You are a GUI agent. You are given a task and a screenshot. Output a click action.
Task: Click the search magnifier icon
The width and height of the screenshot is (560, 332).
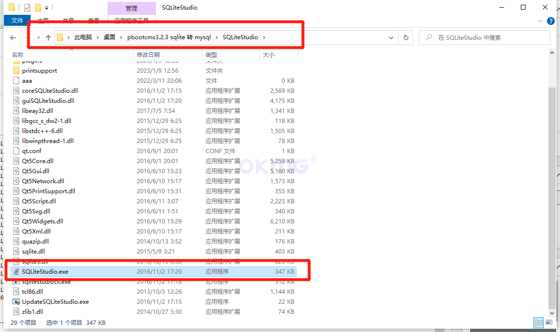429,37
